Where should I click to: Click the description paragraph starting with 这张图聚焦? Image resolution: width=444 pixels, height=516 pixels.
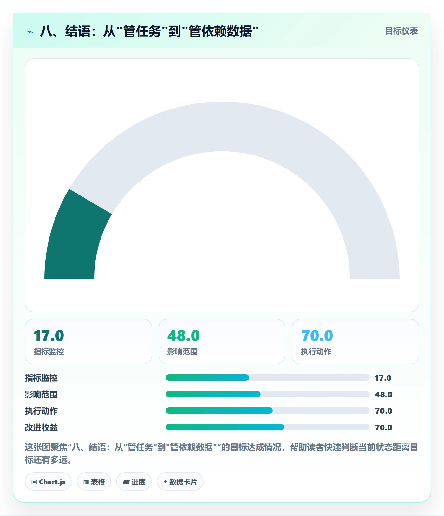221,453
